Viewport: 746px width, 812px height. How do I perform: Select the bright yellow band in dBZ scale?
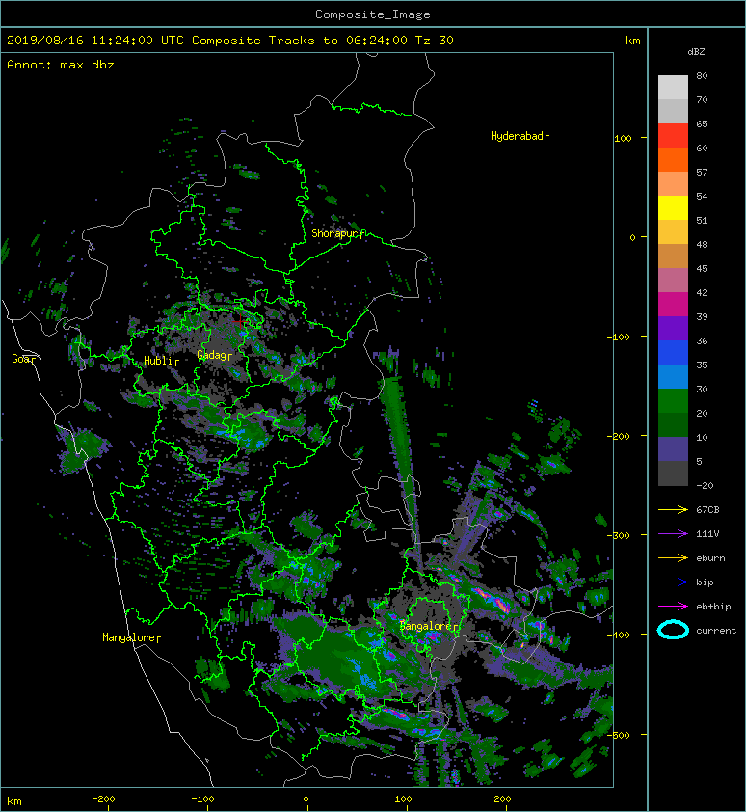[673, 208]
